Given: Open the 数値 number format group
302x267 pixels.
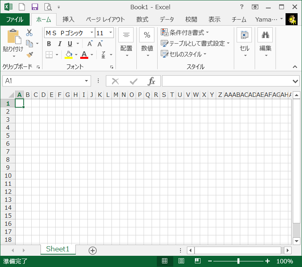Looking at the screenshot, I should 147,42.
